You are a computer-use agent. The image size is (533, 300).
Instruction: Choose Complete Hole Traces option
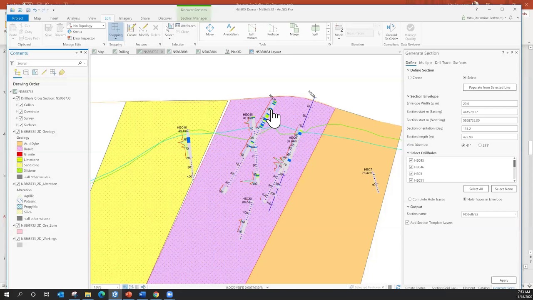(410, 199)
